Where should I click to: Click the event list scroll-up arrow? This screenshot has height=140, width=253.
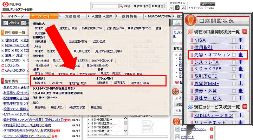[x=125, y=118]
